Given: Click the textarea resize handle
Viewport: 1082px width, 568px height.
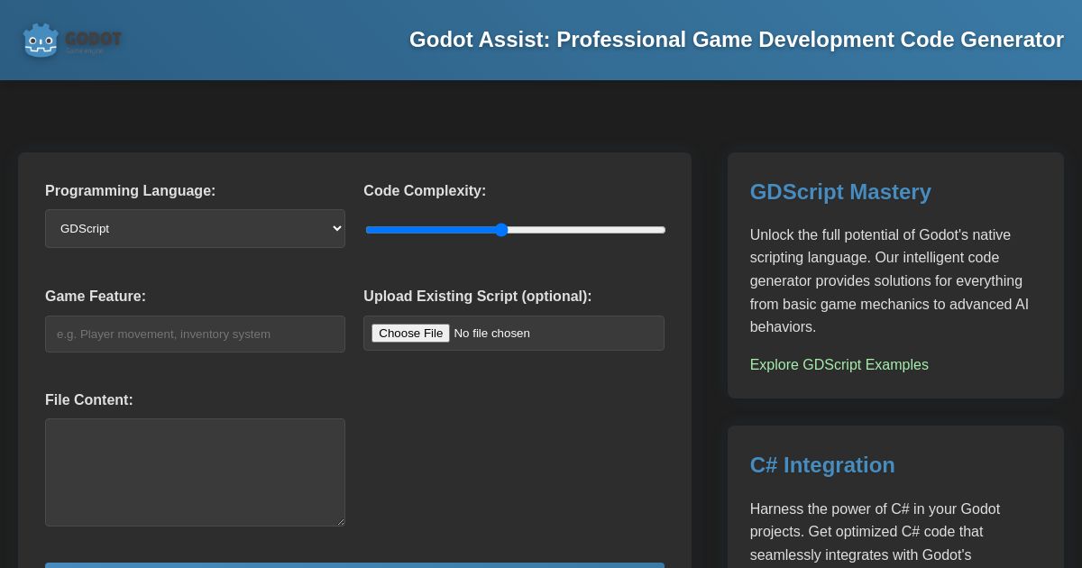Looking at the screenshot, I should [341, 523].
